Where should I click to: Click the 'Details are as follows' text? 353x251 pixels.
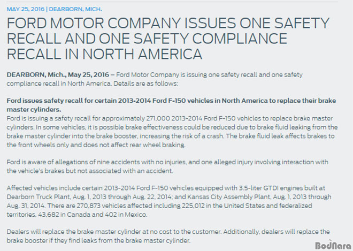pos(145,83)
